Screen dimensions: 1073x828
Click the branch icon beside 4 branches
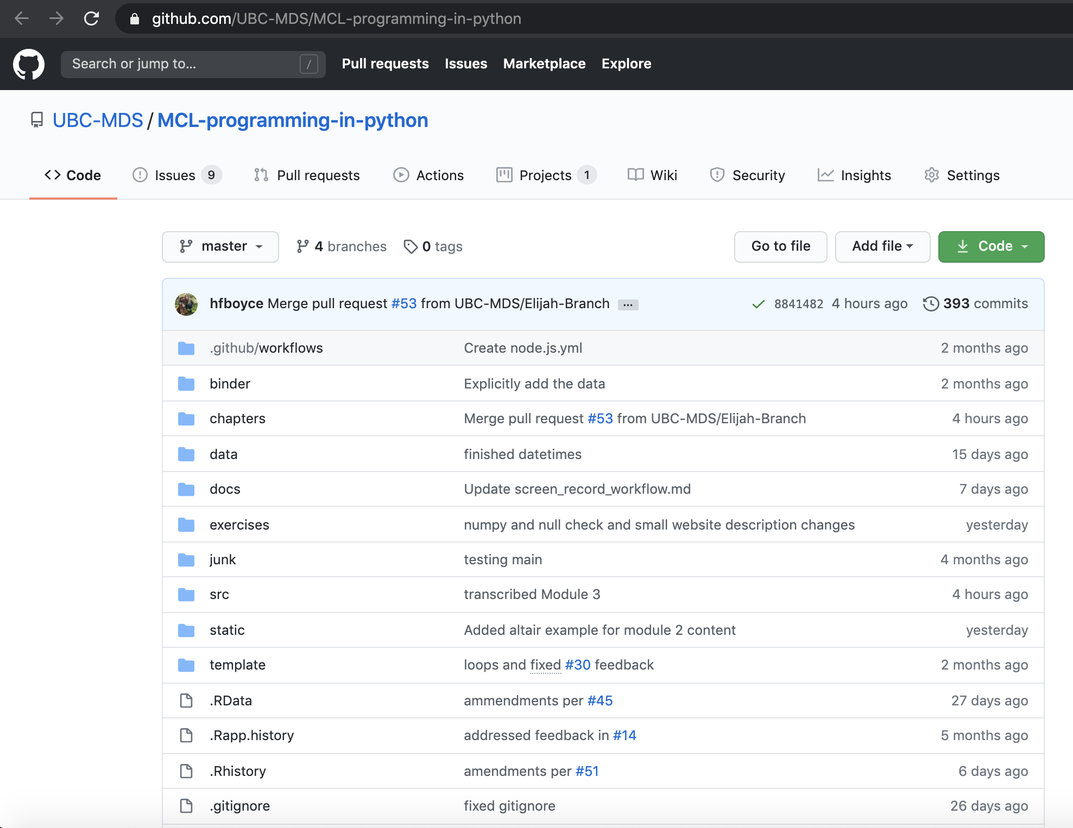point(302,247)
